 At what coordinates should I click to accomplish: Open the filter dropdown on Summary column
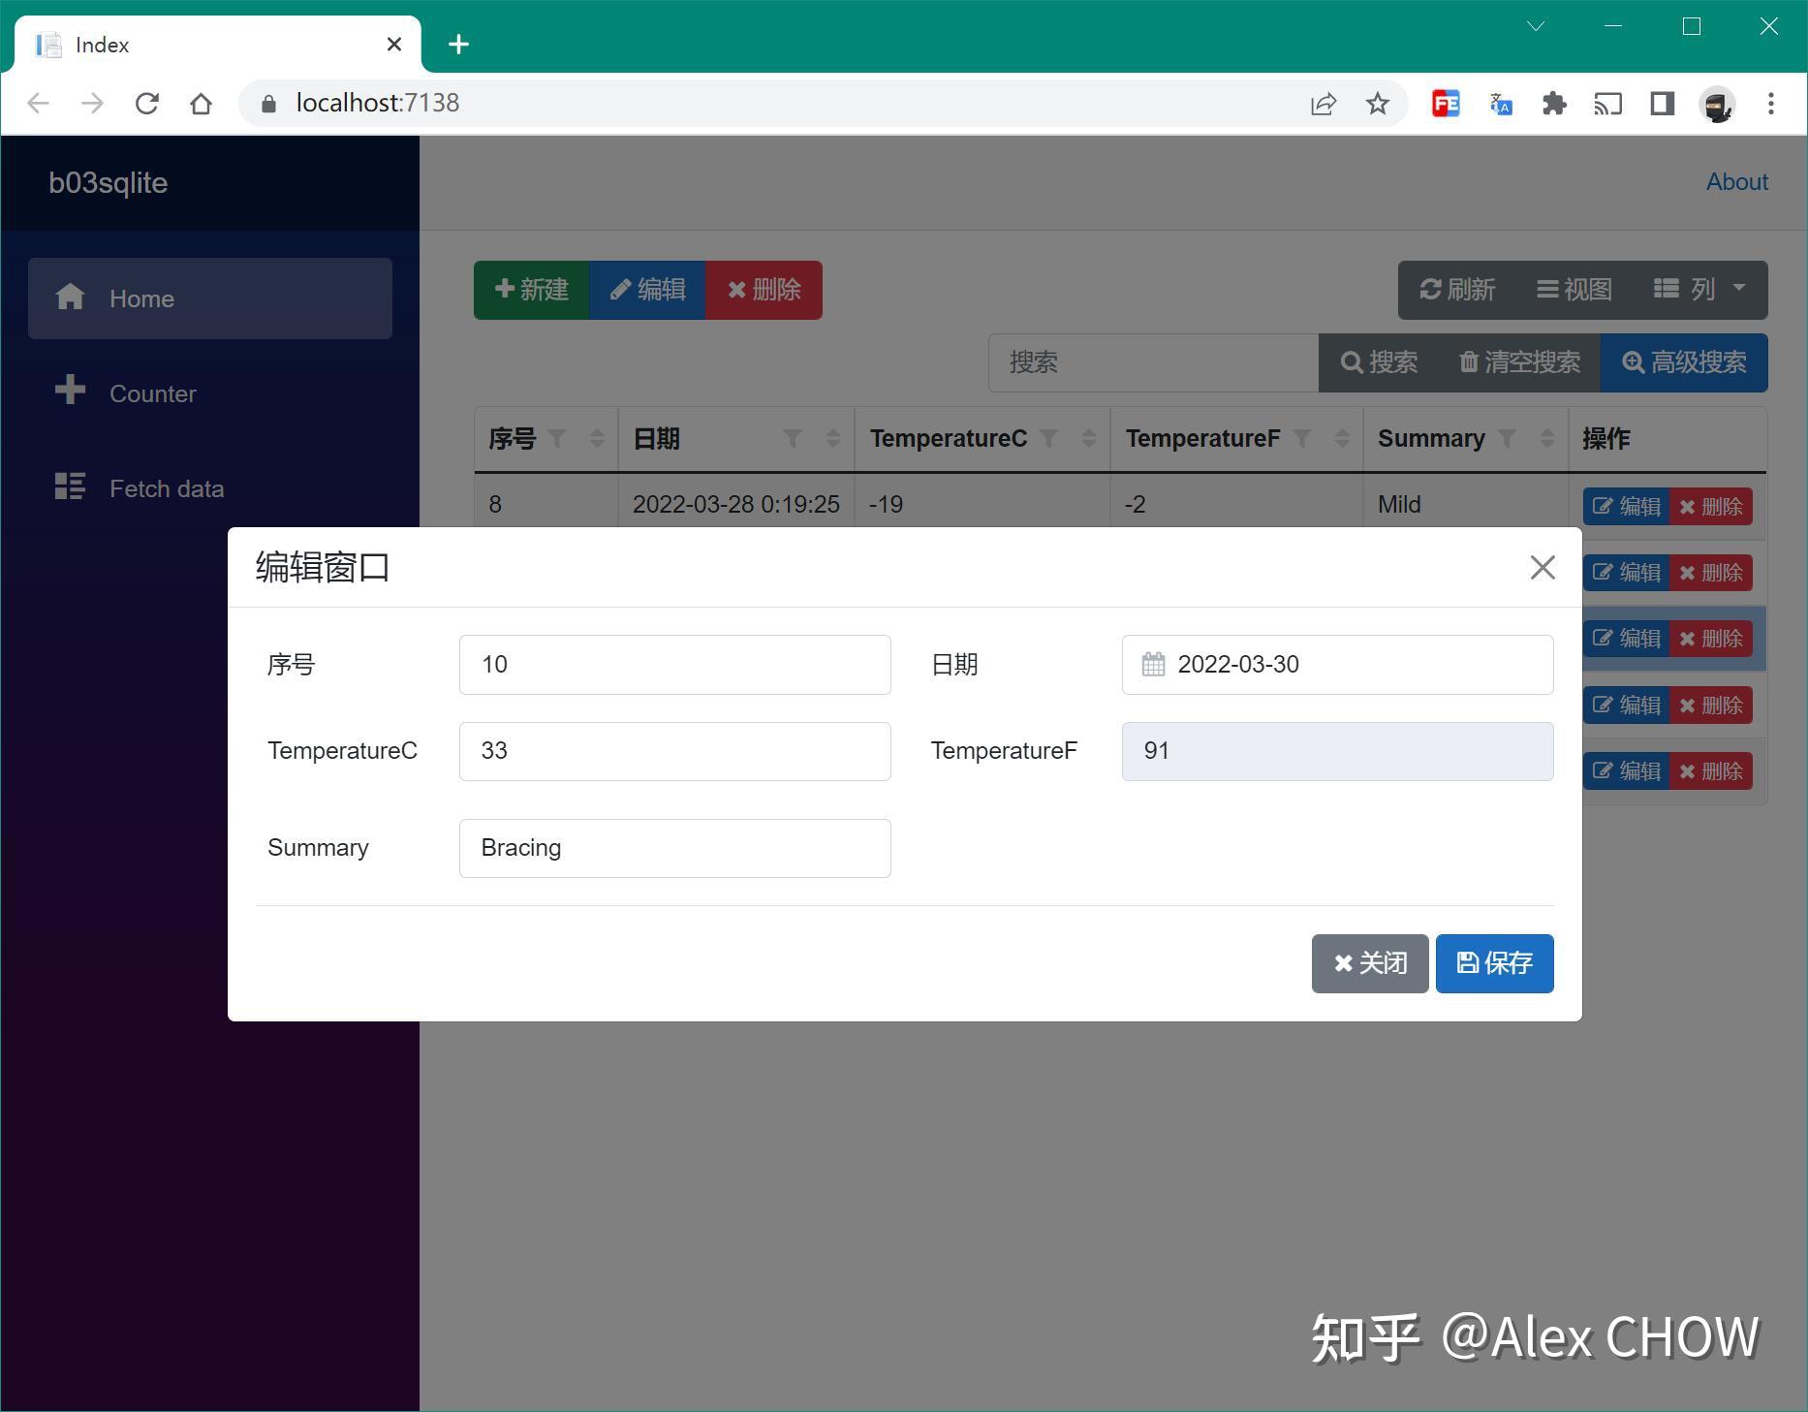(1509, 438)
